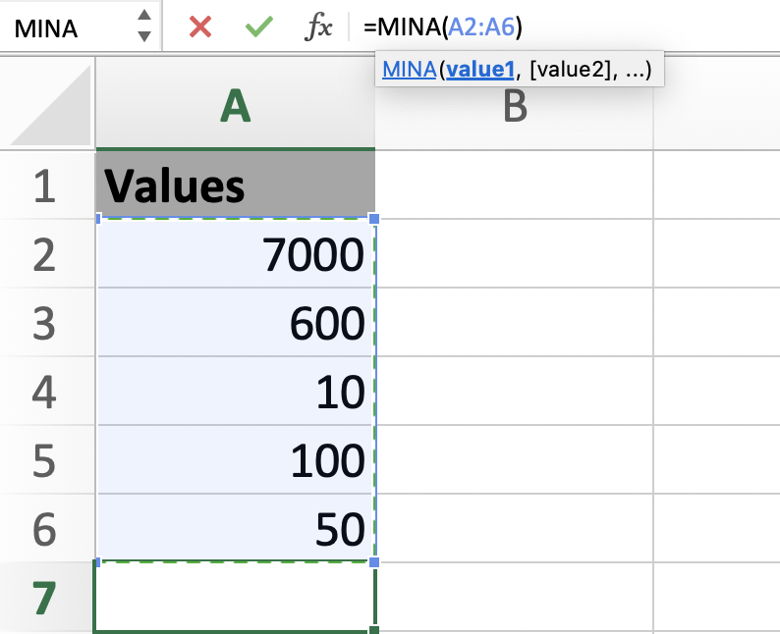Open Insert Function fx dialog
The width and height of the screenshot is (780, 634).
click(318, 27)
